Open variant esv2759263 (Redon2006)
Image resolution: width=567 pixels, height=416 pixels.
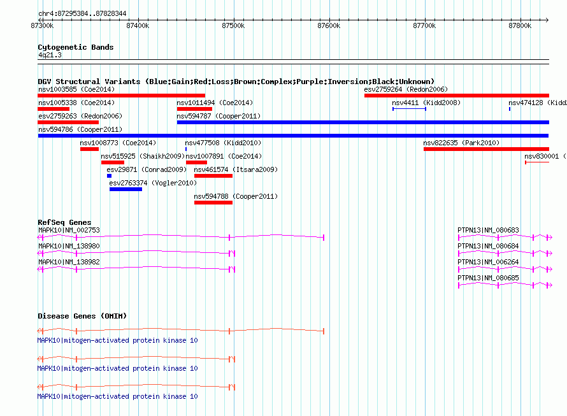tap(80, 116)
